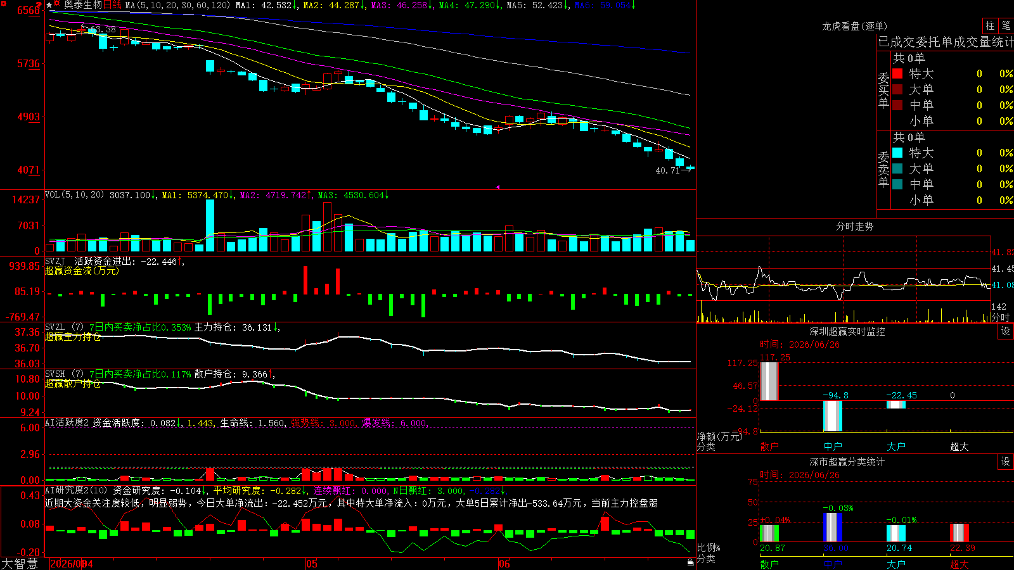Click the 63.38 high price annotation
This screenshot has width=1014, height=570.
coord(103,29)
